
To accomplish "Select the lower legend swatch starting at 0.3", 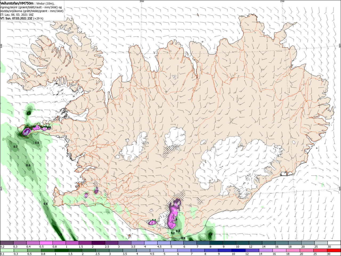I will tap(21, 250).
